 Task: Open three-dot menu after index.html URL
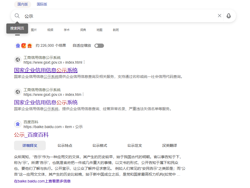point(84,62)
